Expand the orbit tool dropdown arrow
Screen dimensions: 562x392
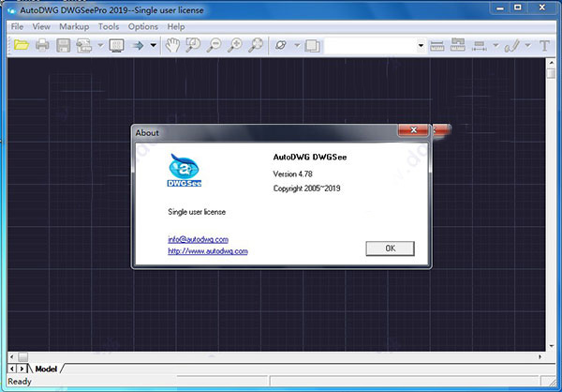point(297,45)
